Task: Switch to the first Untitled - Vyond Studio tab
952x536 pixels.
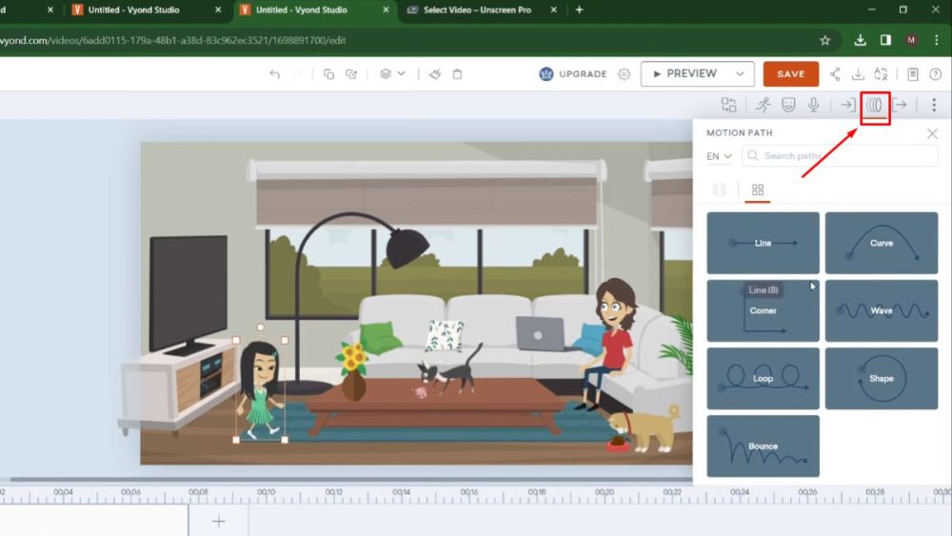Action: click(x=134, y=10)
